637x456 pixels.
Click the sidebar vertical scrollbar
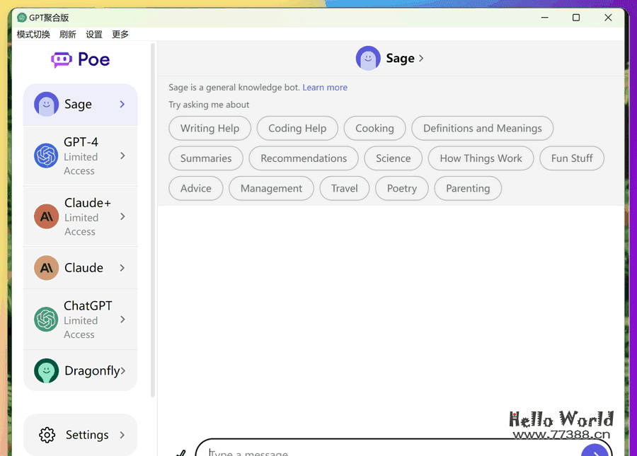click(x=153, y=221)
